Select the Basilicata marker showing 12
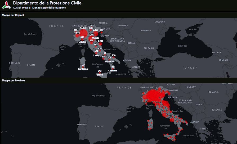237x144 pixels. click(109, 60)
